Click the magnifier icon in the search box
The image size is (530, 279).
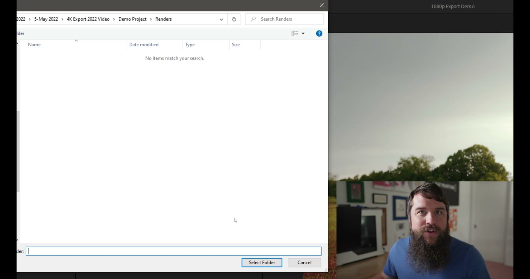253,19
